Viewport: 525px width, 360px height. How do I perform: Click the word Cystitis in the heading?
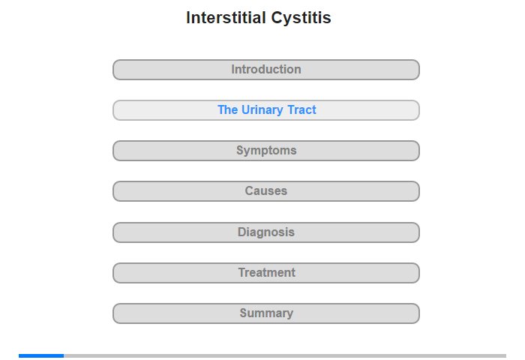click(x=301, y=18)
